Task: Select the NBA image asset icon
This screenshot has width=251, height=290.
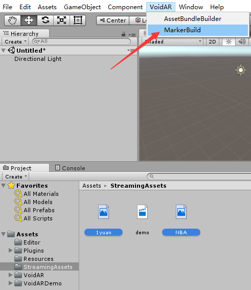Action: click(x=181, y=212)
